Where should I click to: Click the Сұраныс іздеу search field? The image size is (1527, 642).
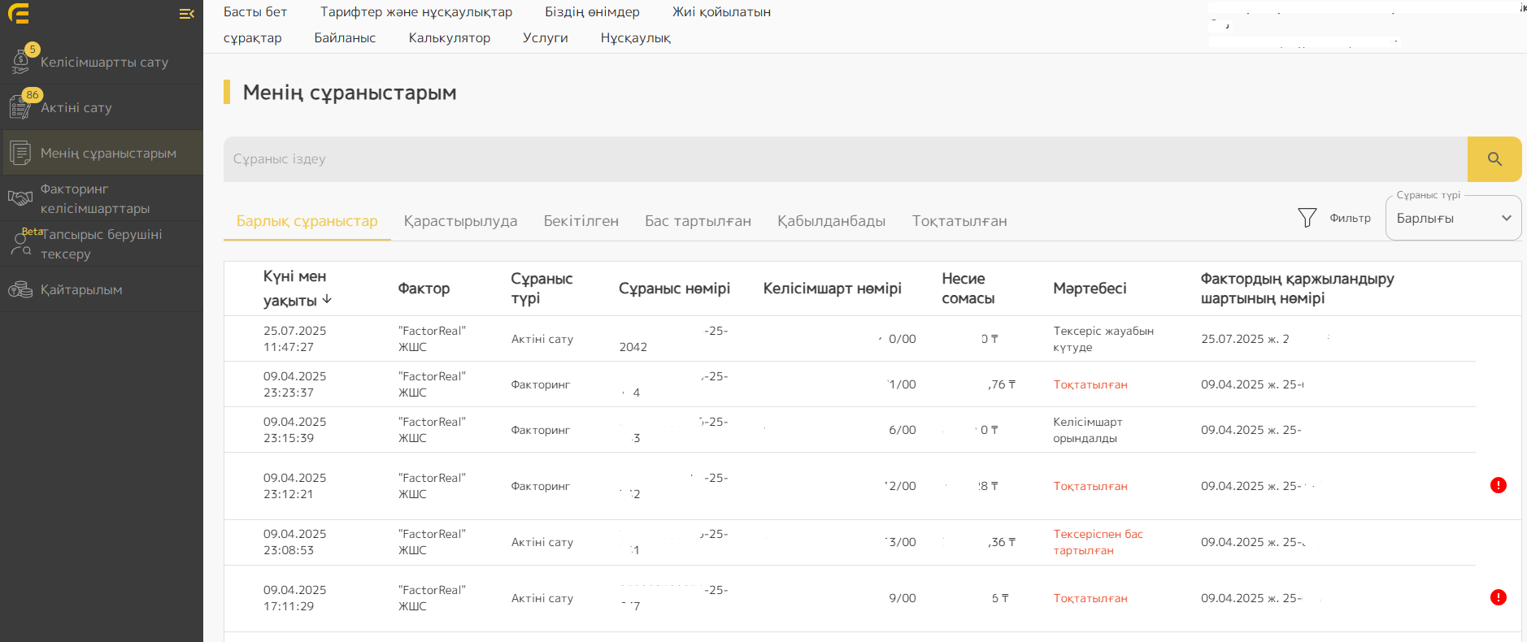(x=846, y=159)
